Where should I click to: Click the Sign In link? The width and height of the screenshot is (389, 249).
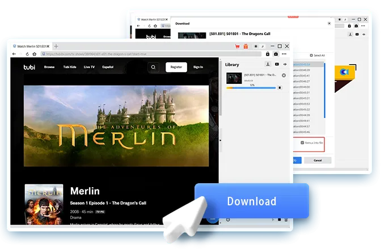click(198, 67)
